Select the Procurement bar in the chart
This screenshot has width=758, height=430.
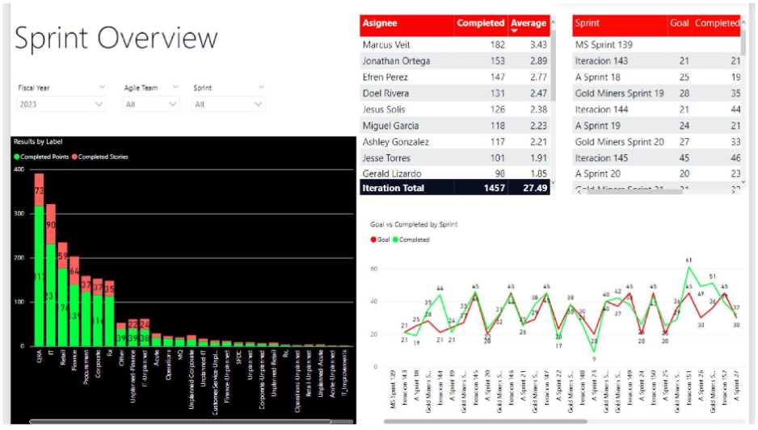coord(86,311)
